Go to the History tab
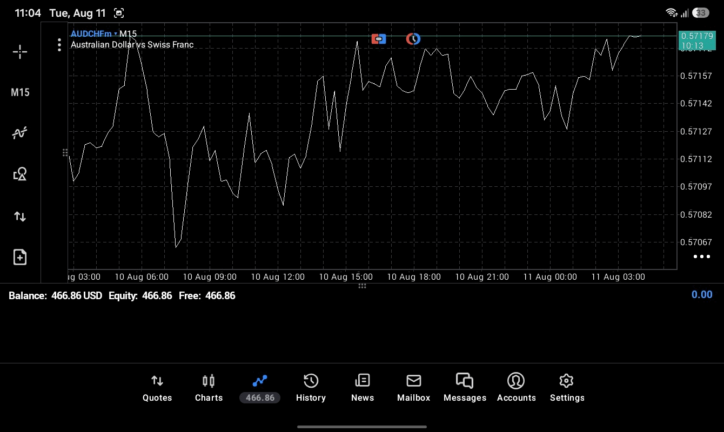Screen dimensions: 724x432 311,388
